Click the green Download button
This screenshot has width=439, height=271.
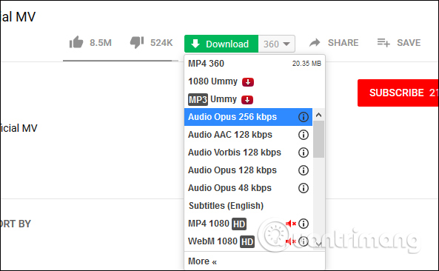point(221,44)
